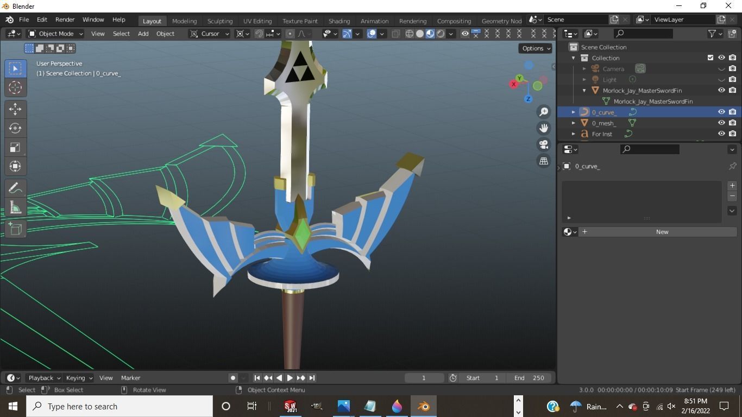Open the Playback dropdown in timeline
Screen dimensions: 742x417
coord(45,378)
